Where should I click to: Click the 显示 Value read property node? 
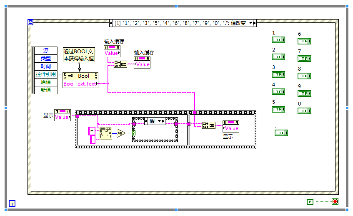tap(63, 115)
